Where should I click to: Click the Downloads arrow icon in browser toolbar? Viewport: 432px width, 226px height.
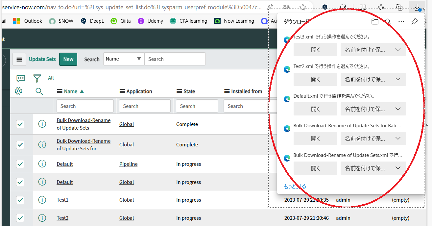pyautogui.click(x=417, y=7)
